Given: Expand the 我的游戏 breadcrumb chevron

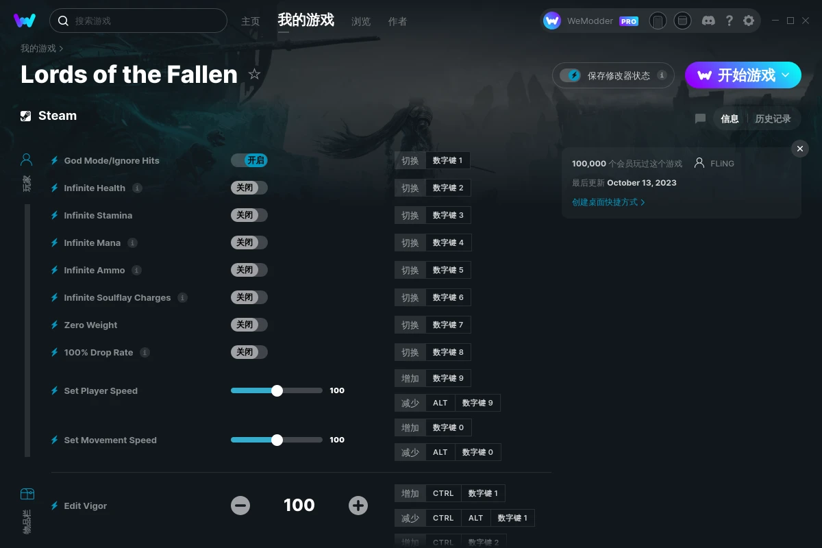Looking at the screenshot, I should pyautogui.click(x=61, y=49).
